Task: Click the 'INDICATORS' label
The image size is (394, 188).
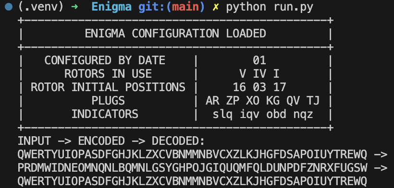Action: [105, 114]
